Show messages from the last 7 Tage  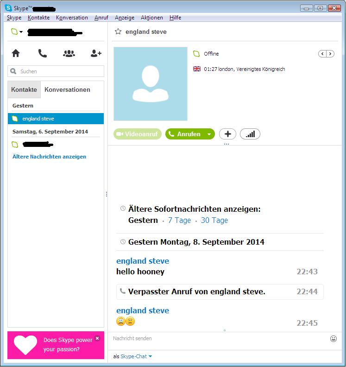[179, 220]
